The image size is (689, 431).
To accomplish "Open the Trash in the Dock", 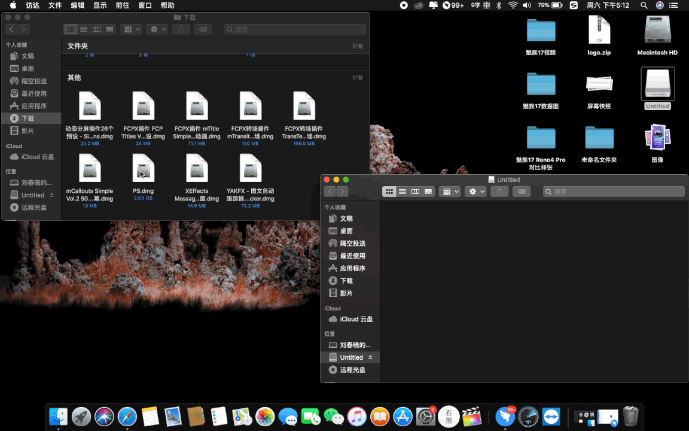I will [630, 417].
